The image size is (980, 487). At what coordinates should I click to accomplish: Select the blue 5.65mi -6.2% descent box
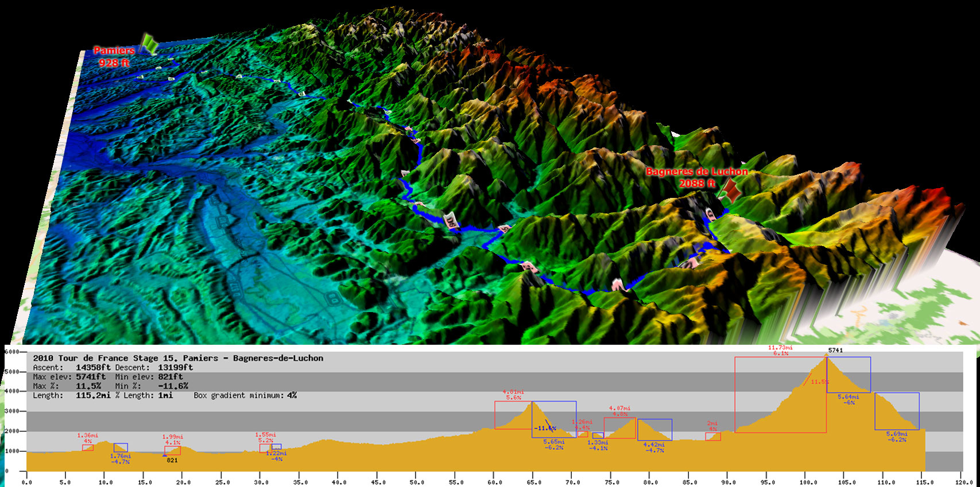click(554, 419)
